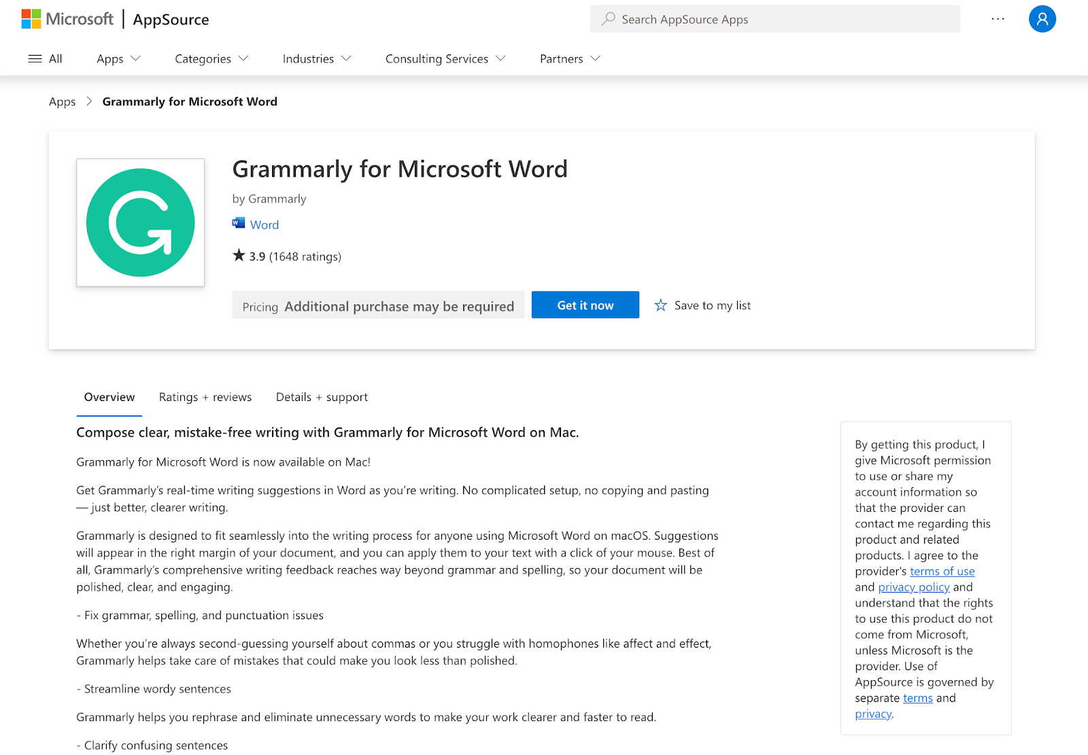Image resolution: width=1088 pixels, height=755 pixels.
Task: Open the AppSource privacy link
Action: [x=873, y=714]
